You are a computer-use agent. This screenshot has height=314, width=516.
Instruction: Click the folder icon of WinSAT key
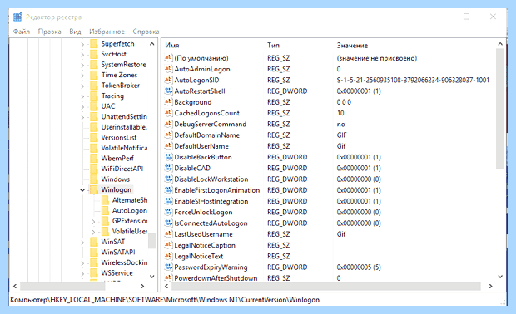(94, 242)
